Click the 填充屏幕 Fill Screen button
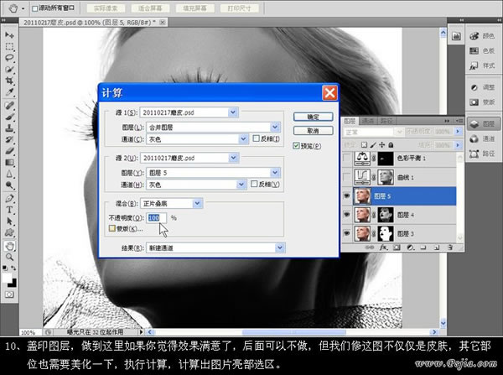The image size is (503, 375). [195, 8]
